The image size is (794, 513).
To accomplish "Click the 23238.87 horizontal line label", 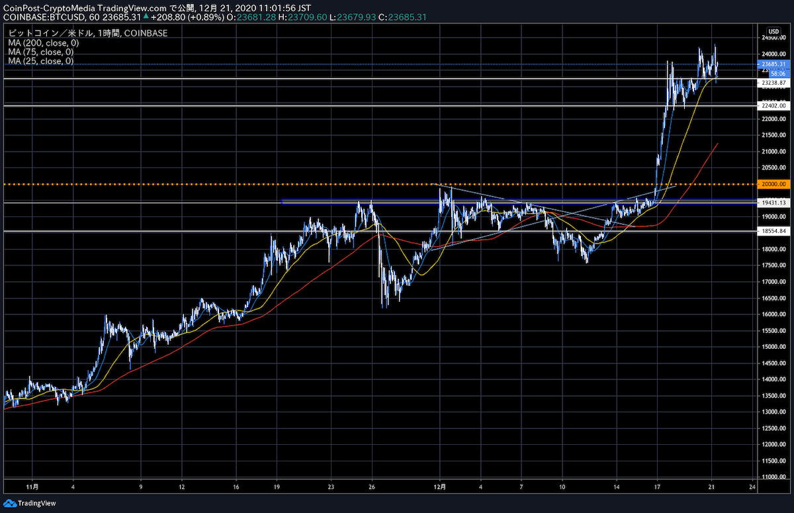I will coord(773,83).
